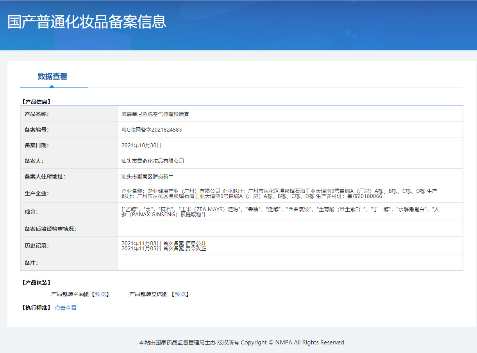Select address 汕头市潮南区胪岗新中
Viewport: 477px width, 353px height.
tap(147, 176)
